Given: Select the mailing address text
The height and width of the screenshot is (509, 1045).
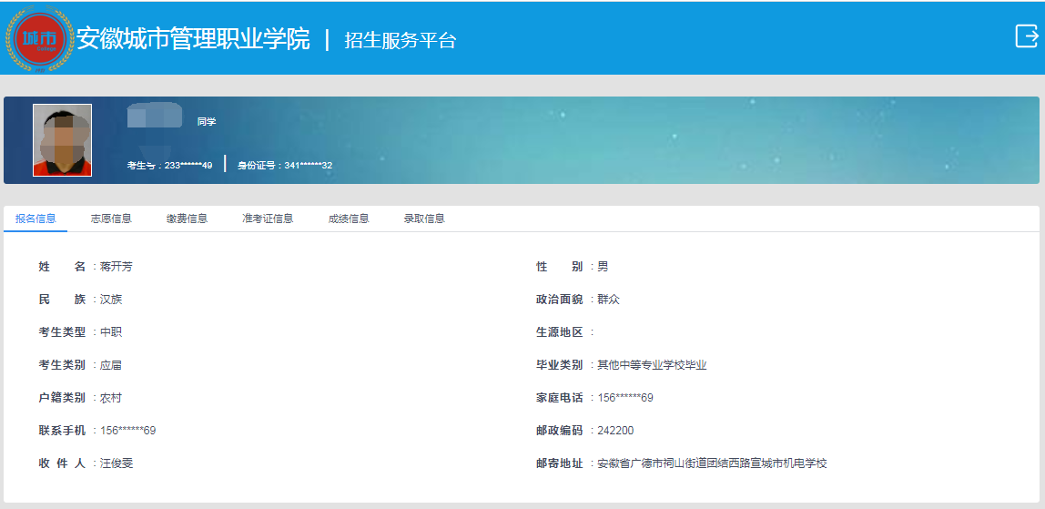Looking at the screenshot, I should 713,463.
